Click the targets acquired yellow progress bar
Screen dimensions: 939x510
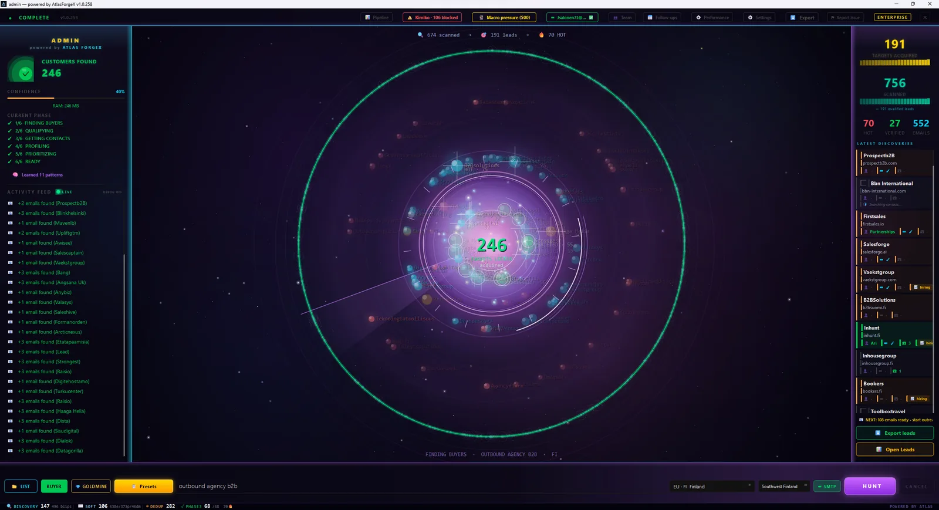(894, 62)
